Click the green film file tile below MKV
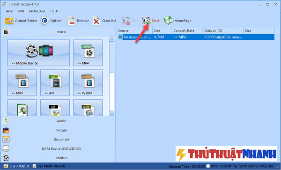Image resolution: width=281 pixels, height=170 pixels. (22, 108)
